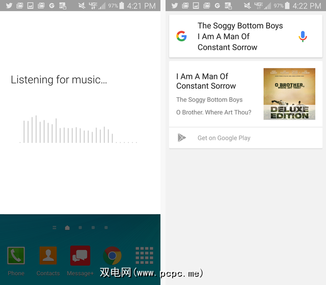Tap Twitter notification icon in right status bar

point(174,6)
